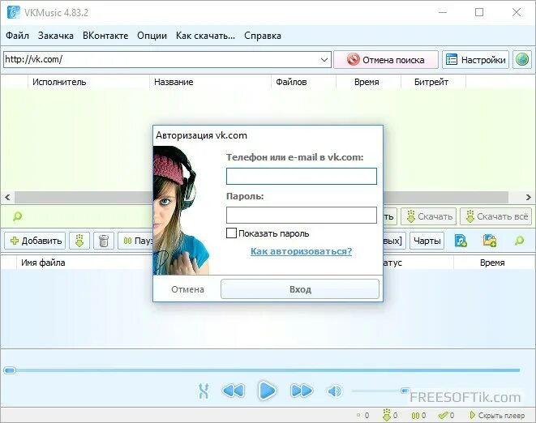Image resolution: width=536 pixels, height=423 pixels.
Task: Click the Play button in player
Action: click(267, 391)
